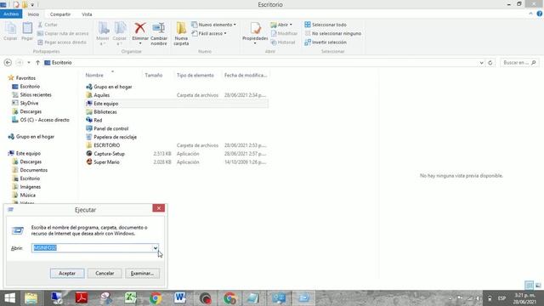Create a Nueva carpeta from ribbon
Viewport: 544px width, 306px height.
click(181, 34)
